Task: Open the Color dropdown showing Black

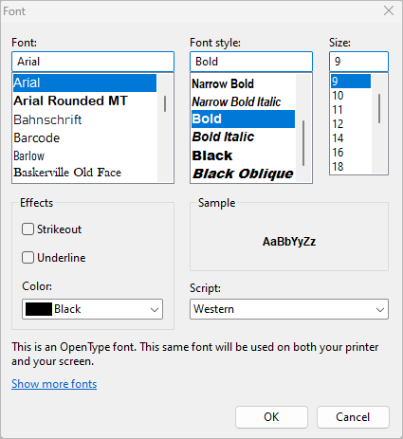Action: point(92,309)
